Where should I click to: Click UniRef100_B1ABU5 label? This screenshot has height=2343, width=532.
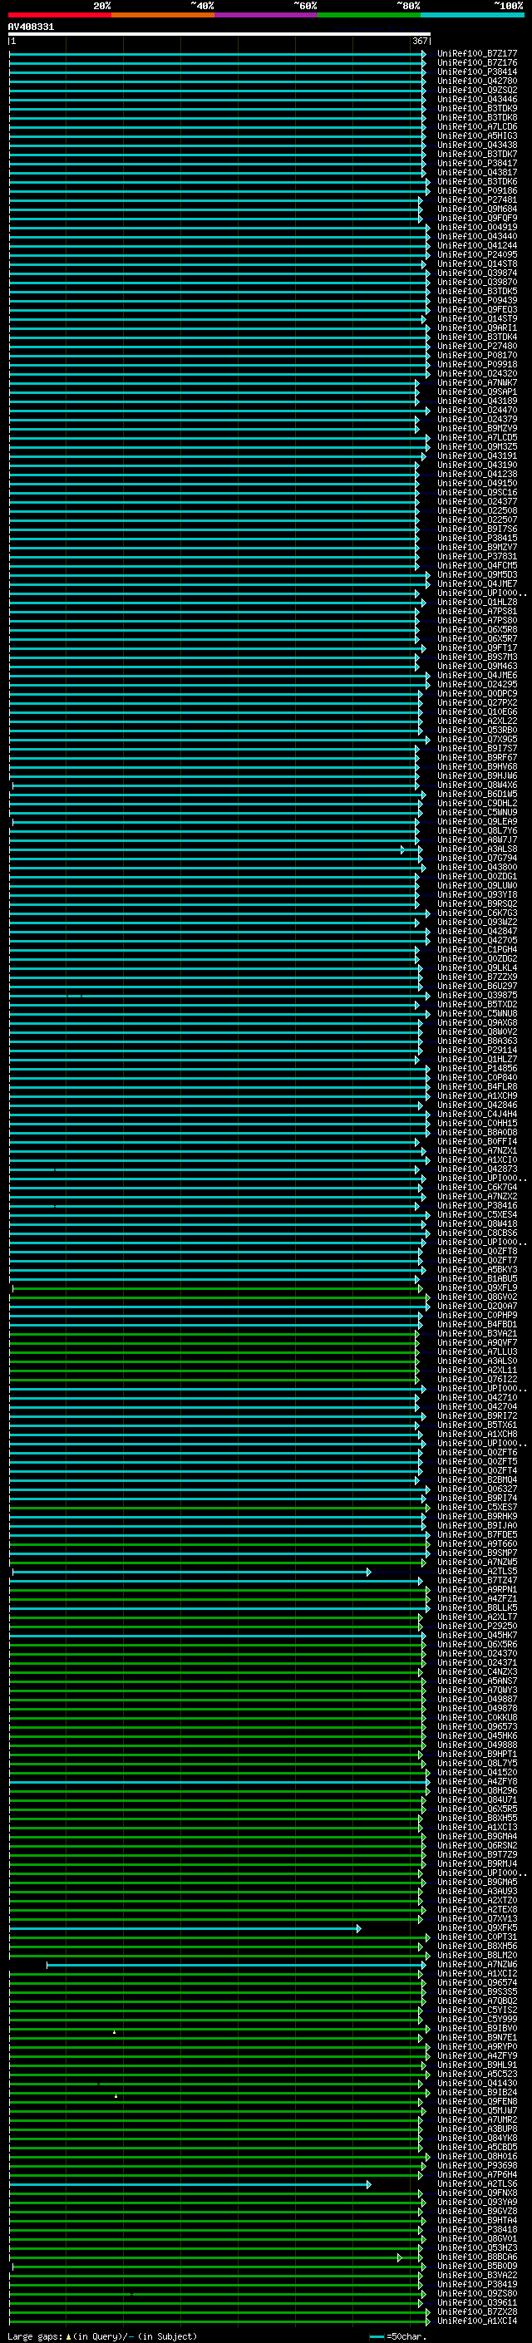click(x=477, y=1279)
